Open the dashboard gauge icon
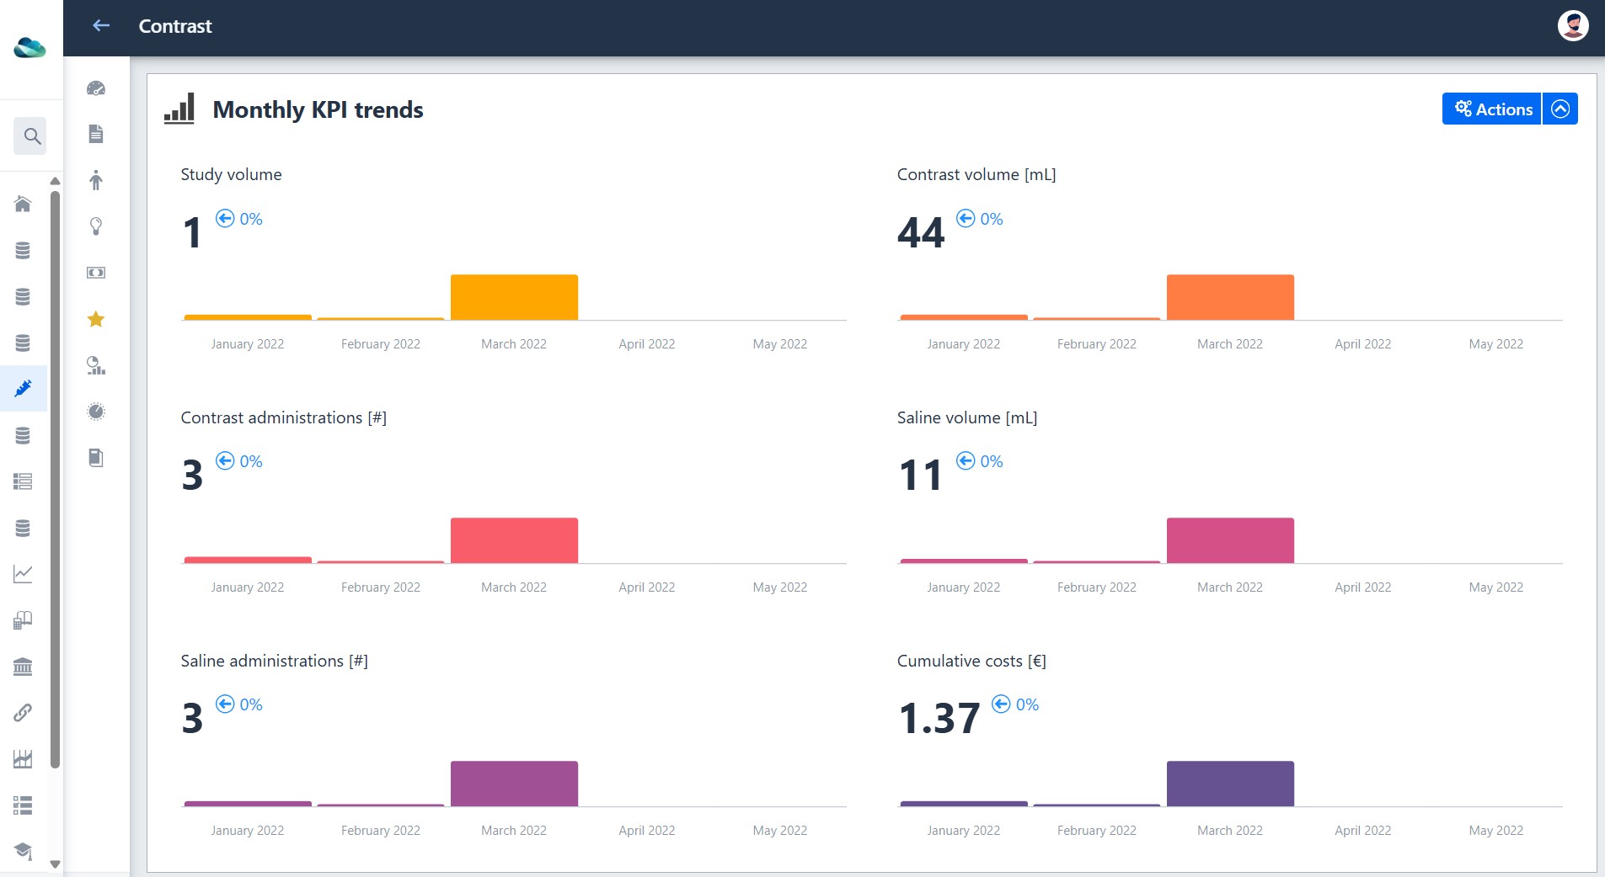The height and width of the screenshot is (877, 1605). (96, 88)
